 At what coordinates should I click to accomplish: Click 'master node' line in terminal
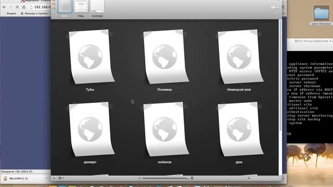pyautogui.click(x=301, y=101)
